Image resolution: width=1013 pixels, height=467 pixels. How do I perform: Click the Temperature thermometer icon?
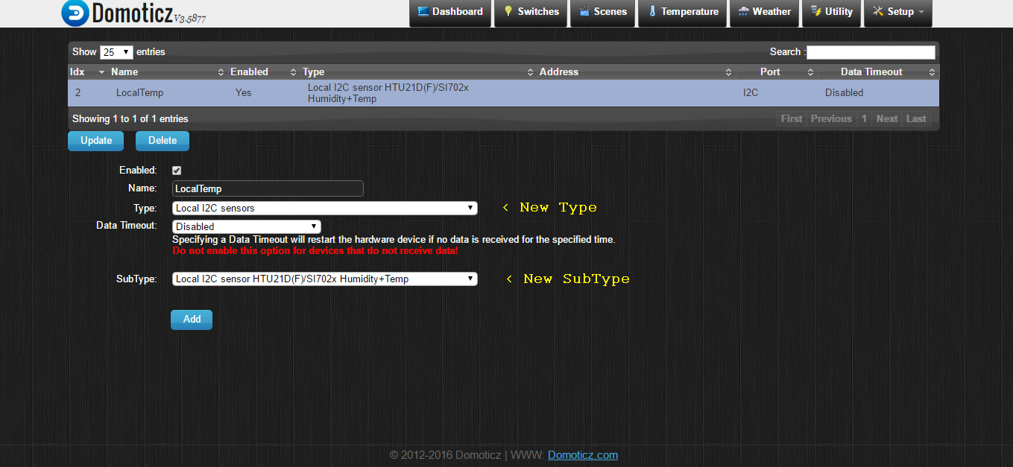[652, 12]
